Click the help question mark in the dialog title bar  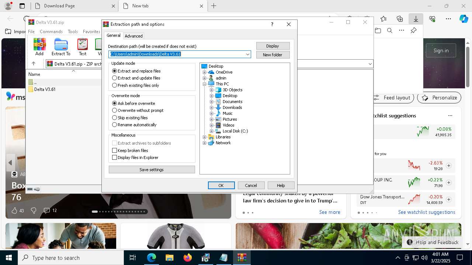pos(272,24)
